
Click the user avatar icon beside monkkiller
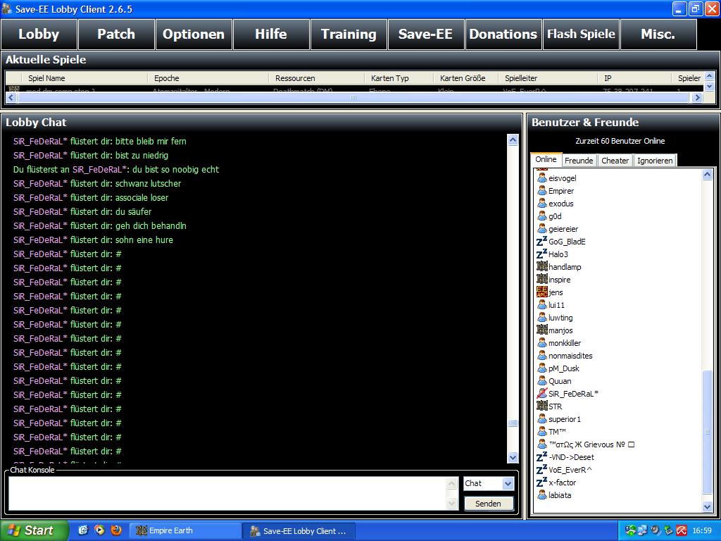(x=541, y=343)
